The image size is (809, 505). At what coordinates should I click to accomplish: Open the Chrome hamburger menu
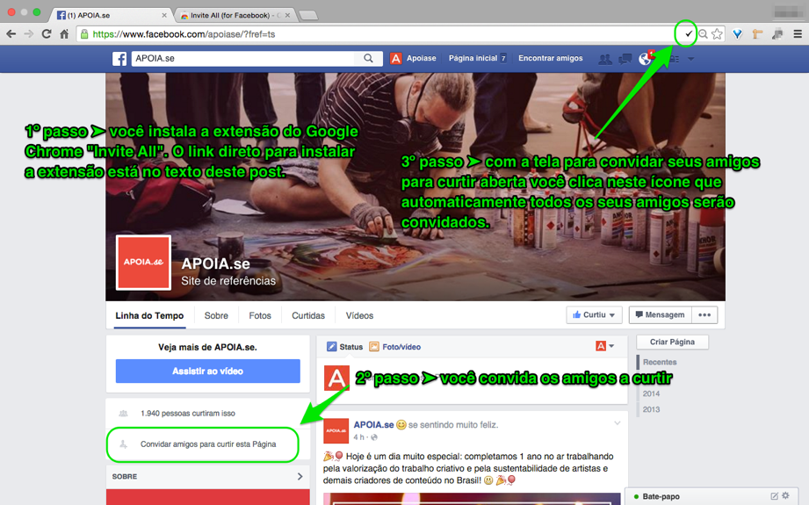(x=798, y=34)
